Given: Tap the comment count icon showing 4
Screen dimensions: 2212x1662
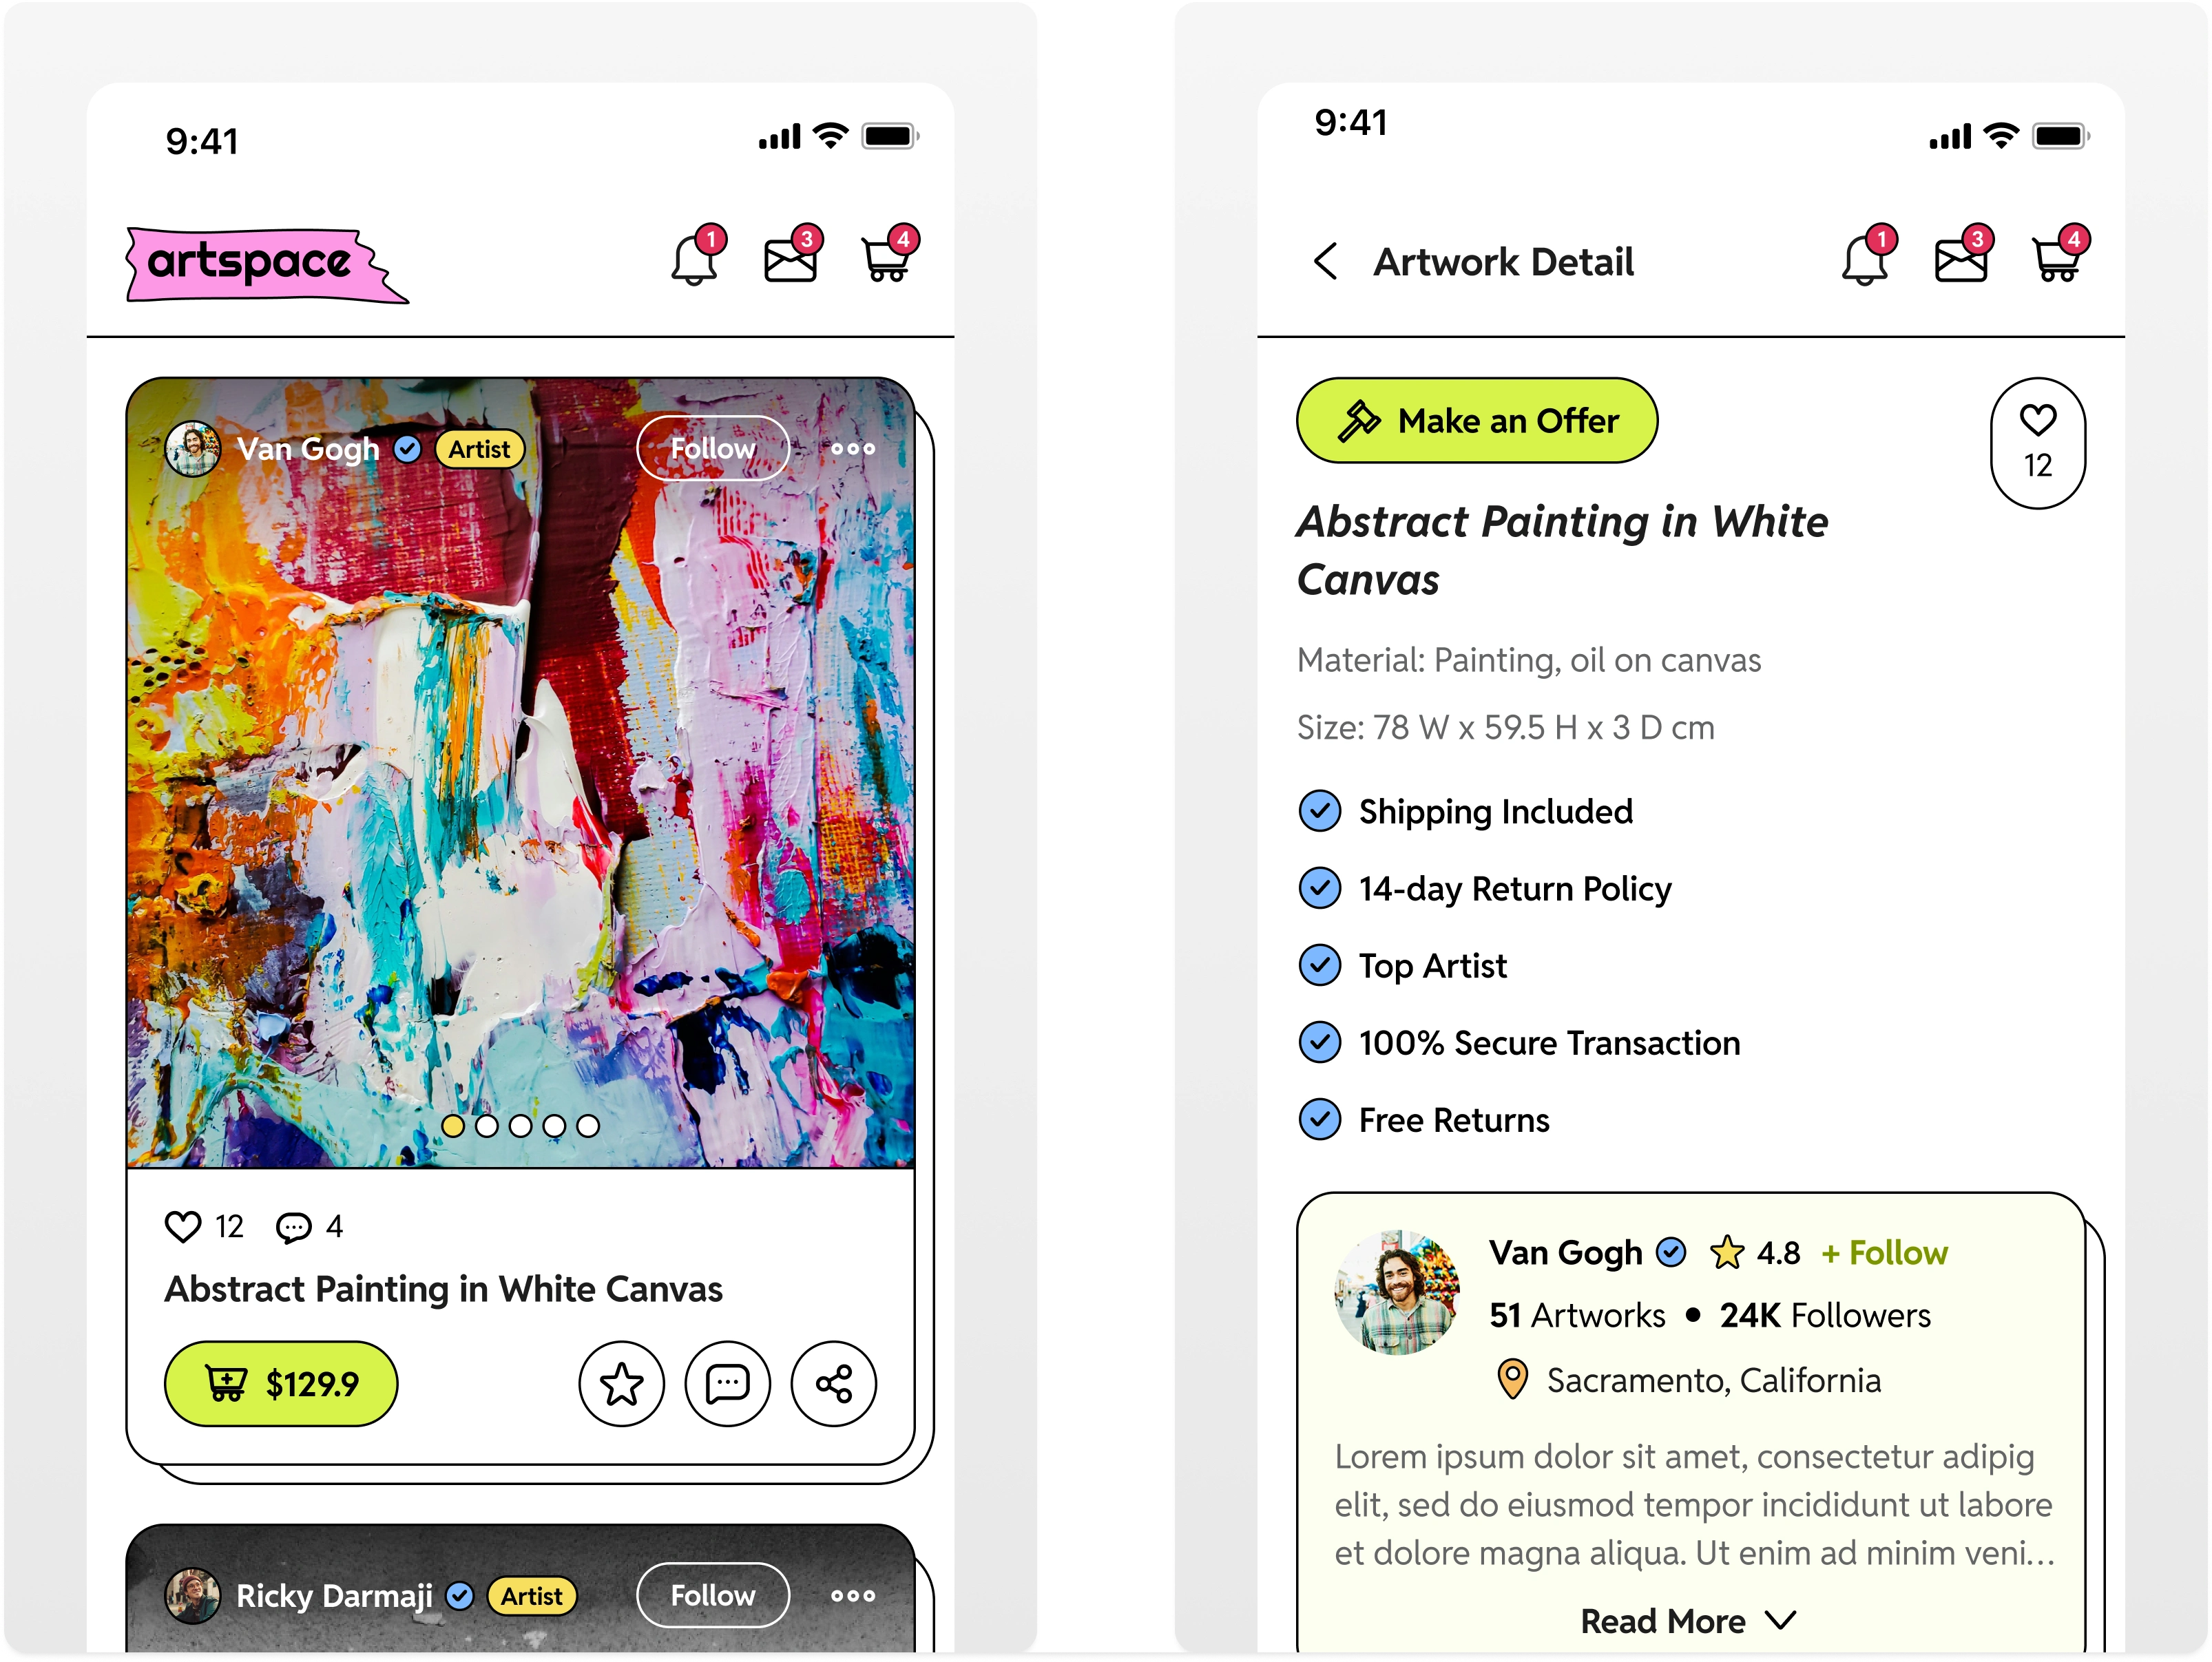Looking at the screenshot, I should pyautogui.click(x=293, y=1227).
